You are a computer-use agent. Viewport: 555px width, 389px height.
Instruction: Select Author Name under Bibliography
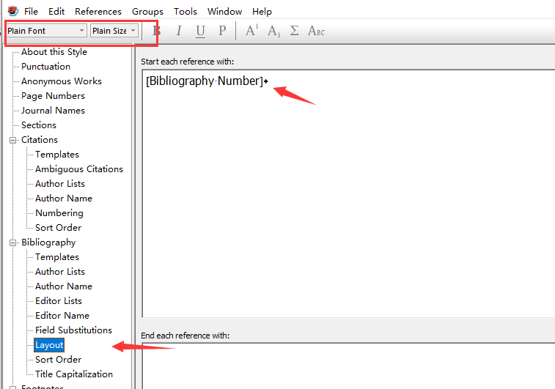click(x=64, y=286)
